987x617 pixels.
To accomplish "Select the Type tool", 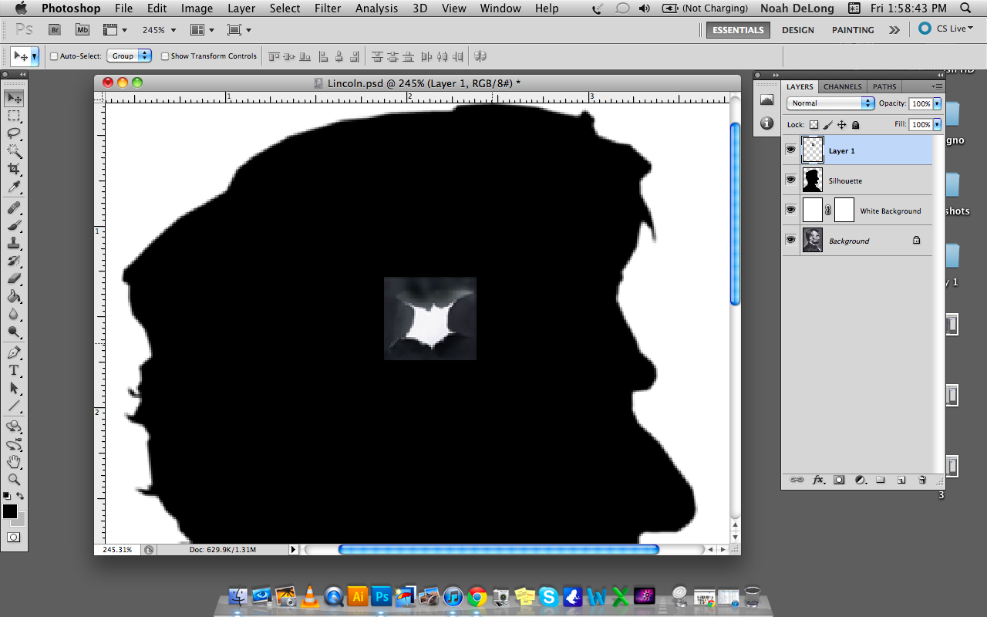I will coord(14,370).
